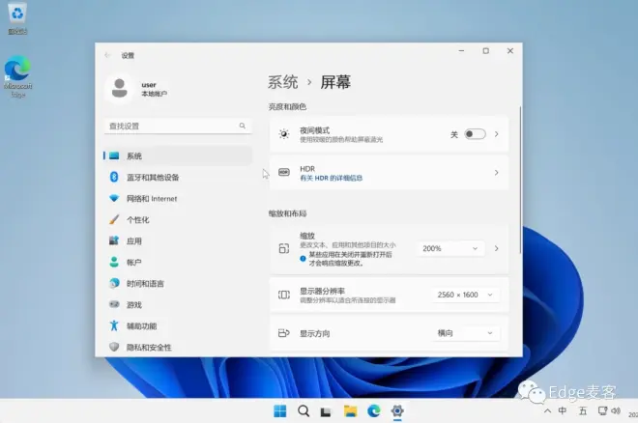Click the 查找设置 search field

178,126
